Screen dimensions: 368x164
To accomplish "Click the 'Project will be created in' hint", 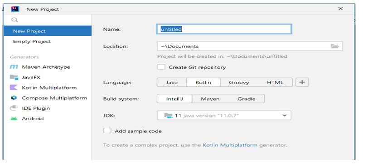I will [x=222, y=56].
